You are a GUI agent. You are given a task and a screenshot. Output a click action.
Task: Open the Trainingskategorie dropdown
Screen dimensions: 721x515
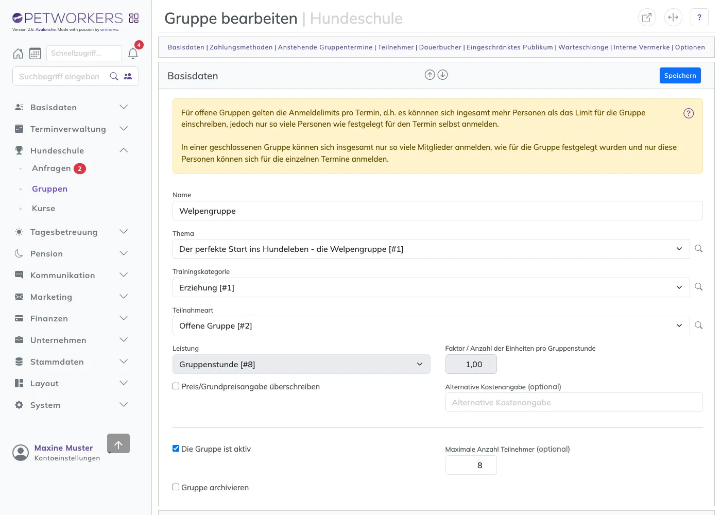coord(431,287)
